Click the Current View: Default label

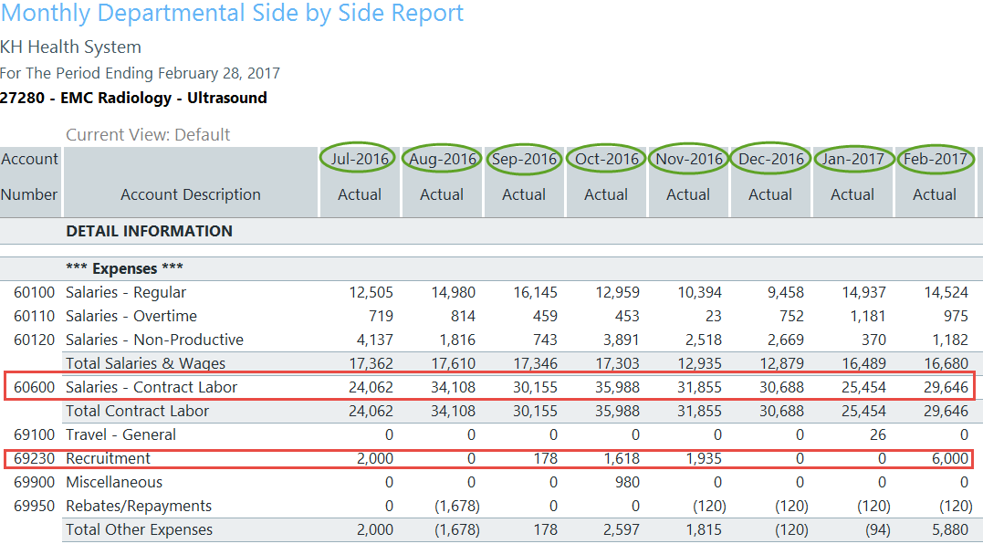coord(148,134)
